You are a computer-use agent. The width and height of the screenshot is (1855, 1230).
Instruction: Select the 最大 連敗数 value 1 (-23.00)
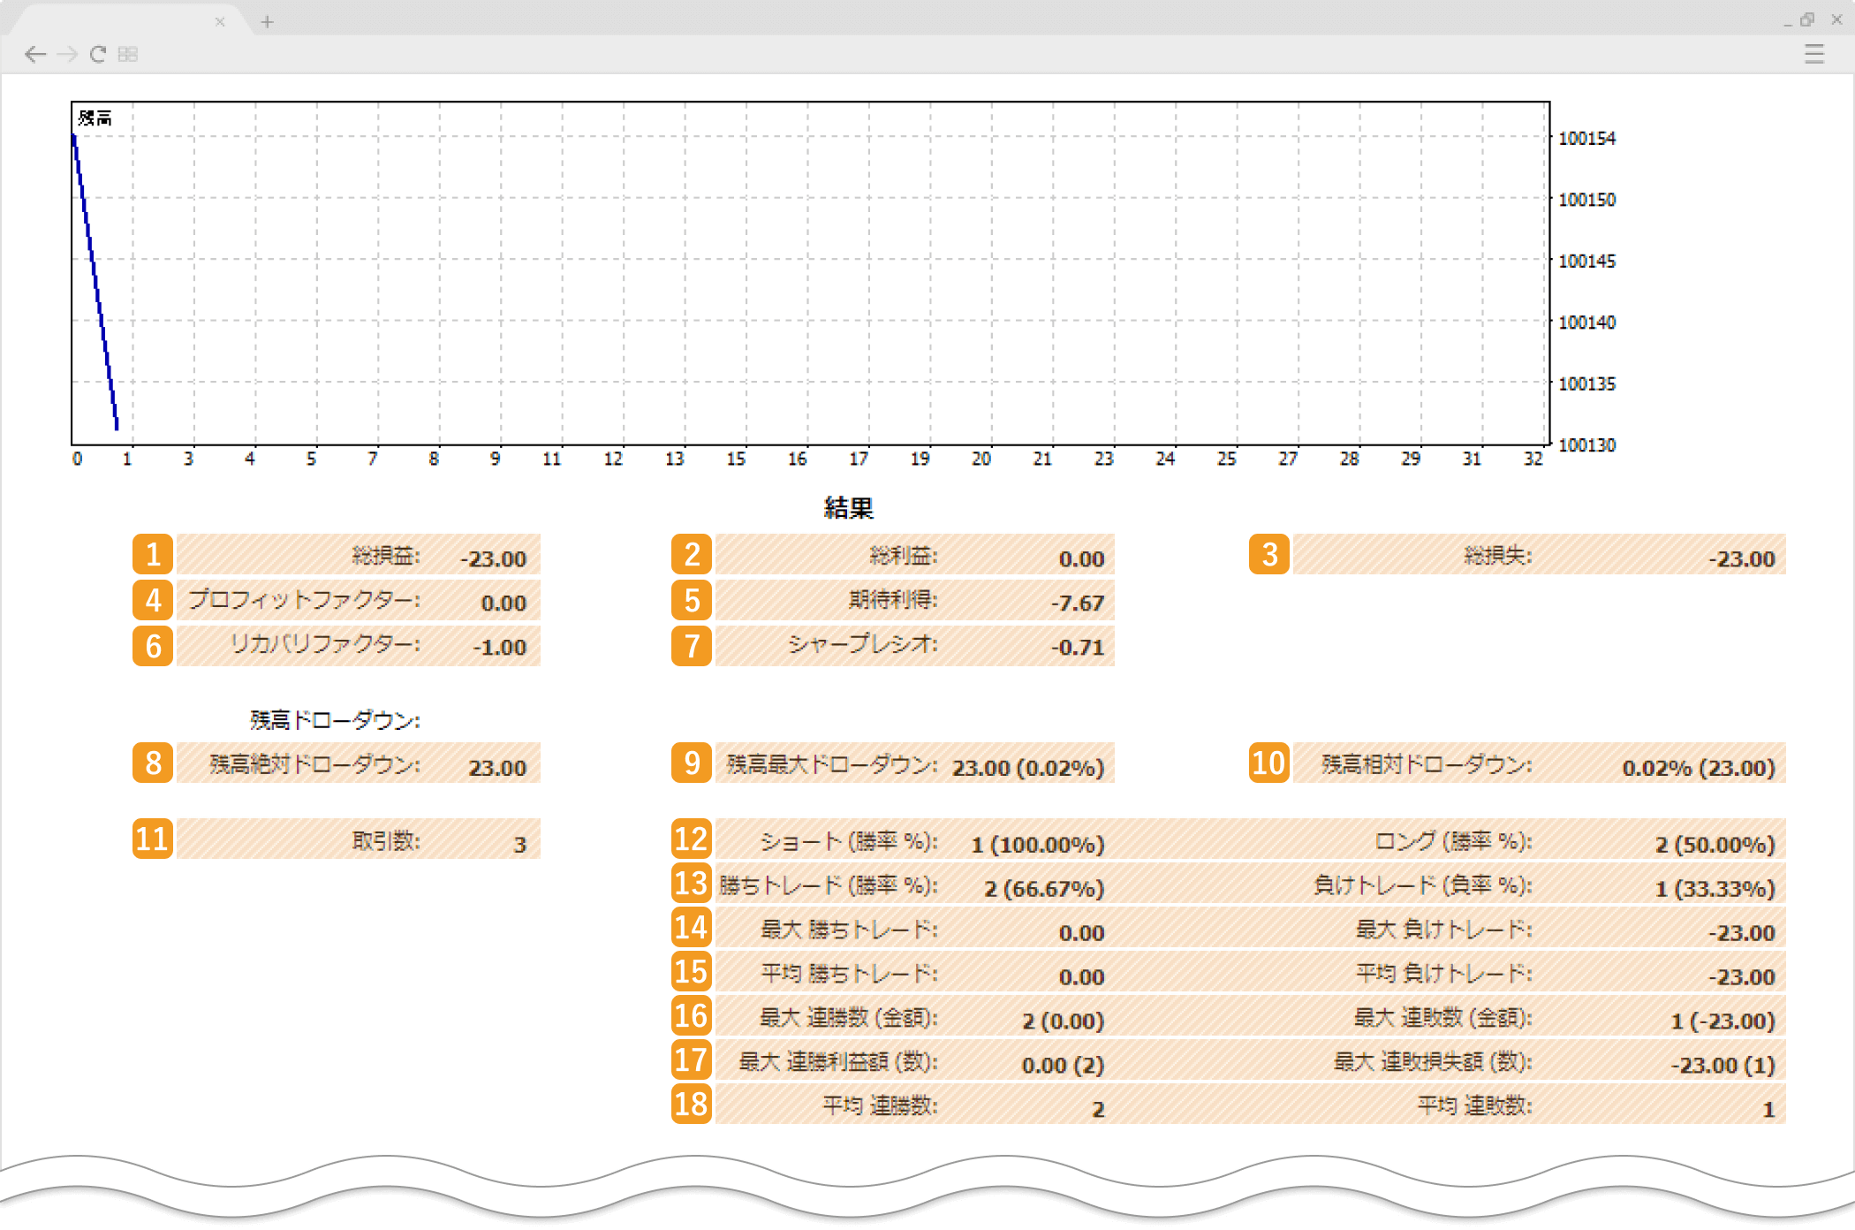tap(1722, 1021)
